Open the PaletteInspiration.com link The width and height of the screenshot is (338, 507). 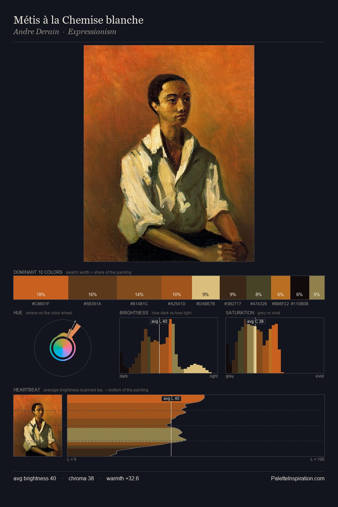(x=298, y=478)
